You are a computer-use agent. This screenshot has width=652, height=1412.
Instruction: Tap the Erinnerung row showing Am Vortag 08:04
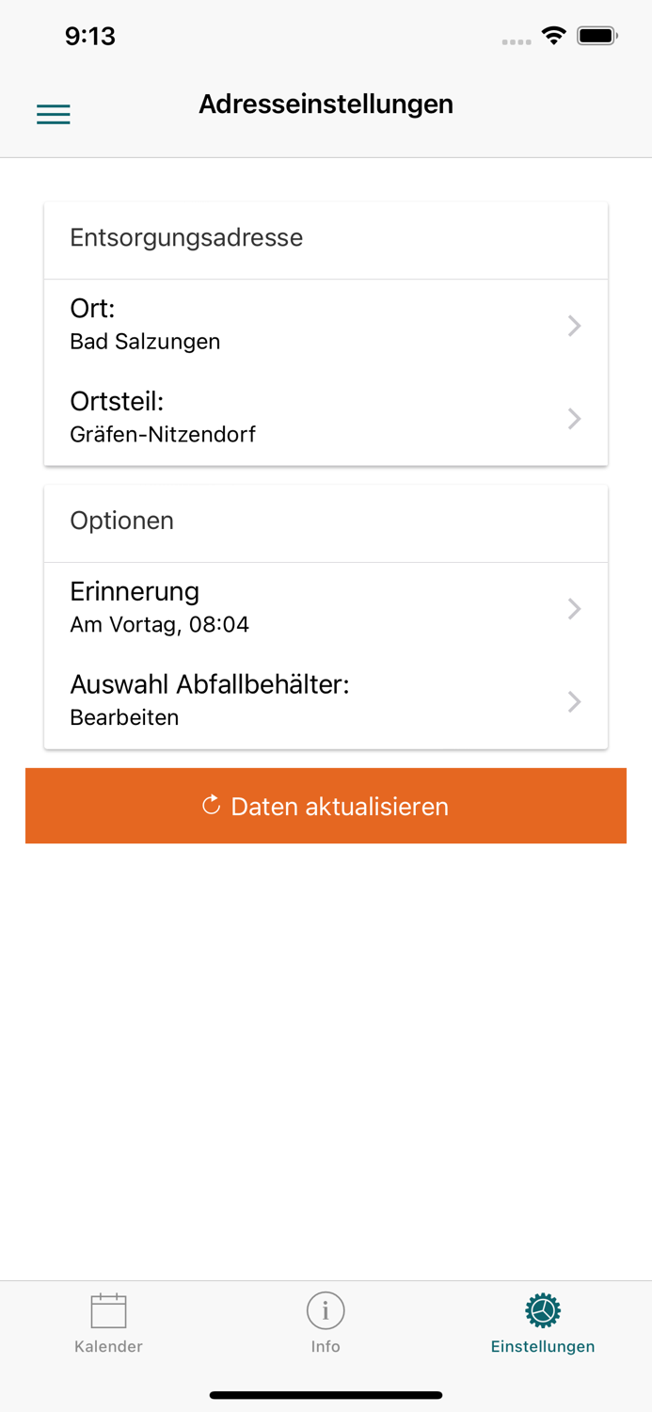click(x=282, y=607)
